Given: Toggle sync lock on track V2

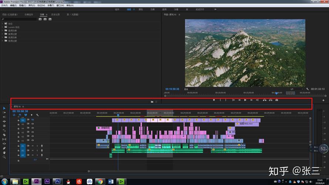Looking at the screenshot, I should tap(28, 136).
